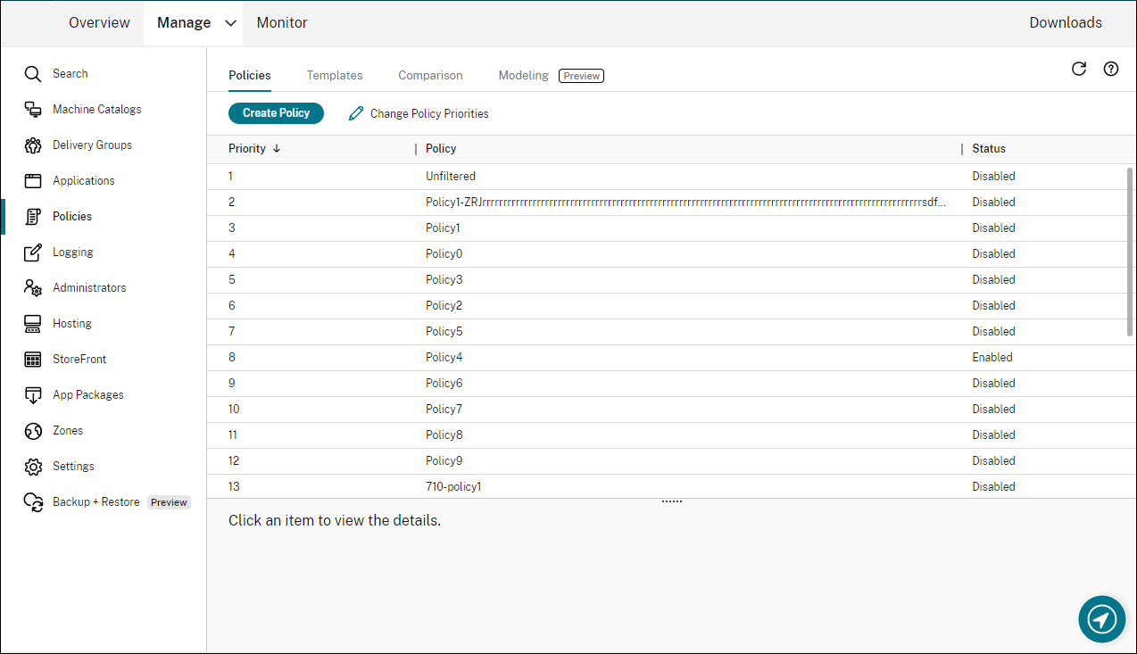Open the help question mark icon
The height and width of the screenshot is (654, 1137).
coord(1111,69)
